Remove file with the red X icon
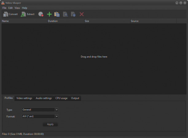 [82, 14]
